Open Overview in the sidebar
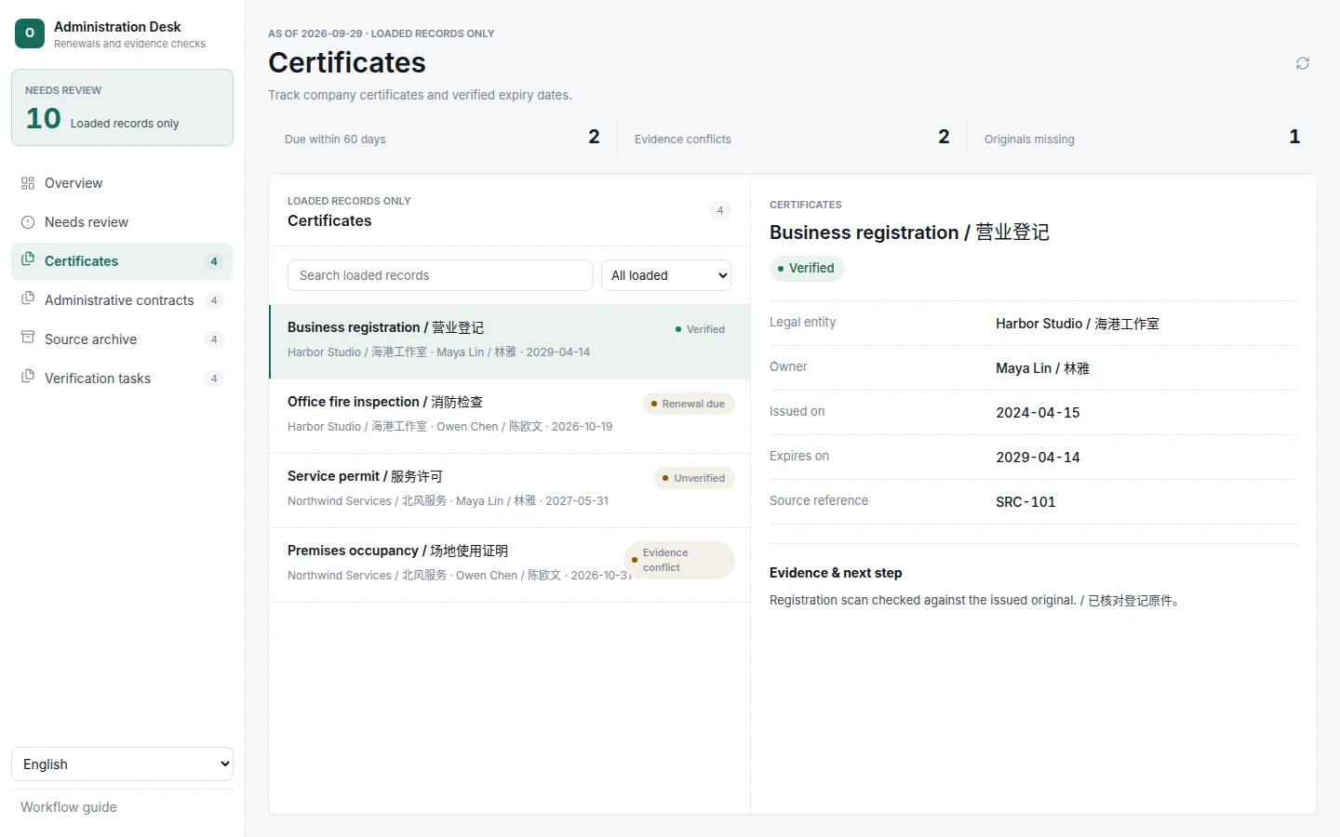Screen dimensions: 1340x837 (122, 183)
